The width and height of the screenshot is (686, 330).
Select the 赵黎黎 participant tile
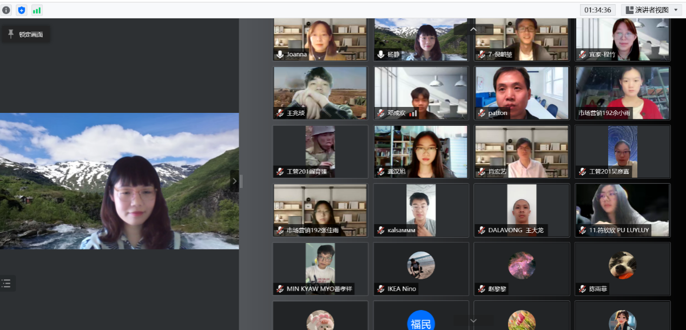tap(522, 267)
